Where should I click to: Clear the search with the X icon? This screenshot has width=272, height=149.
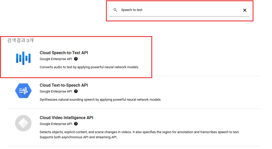[x=245, y=10]
